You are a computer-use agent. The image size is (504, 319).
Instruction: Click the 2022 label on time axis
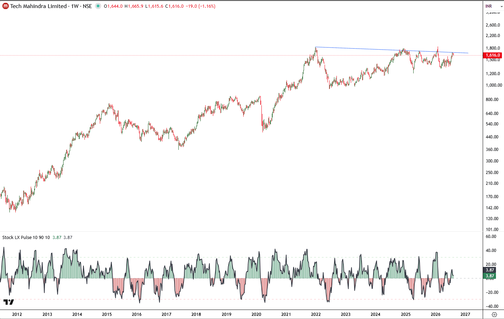316,314
